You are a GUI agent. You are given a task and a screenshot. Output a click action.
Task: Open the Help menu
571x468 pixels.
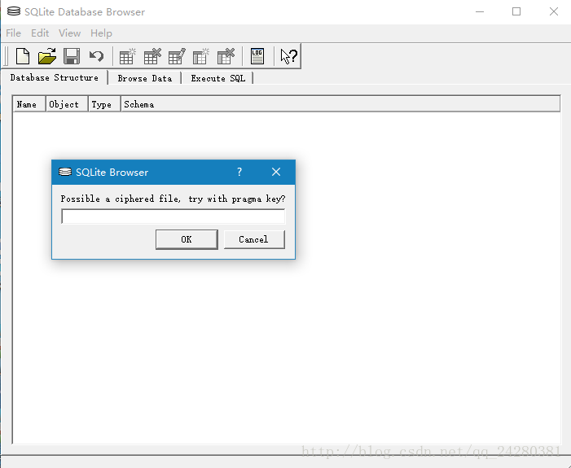[101, 33]
